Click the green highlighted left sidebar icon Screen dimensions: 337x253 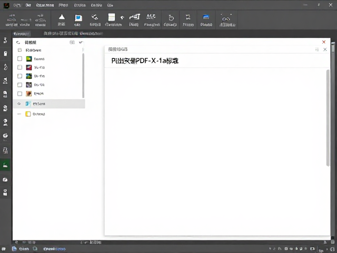tap(5, 165)
